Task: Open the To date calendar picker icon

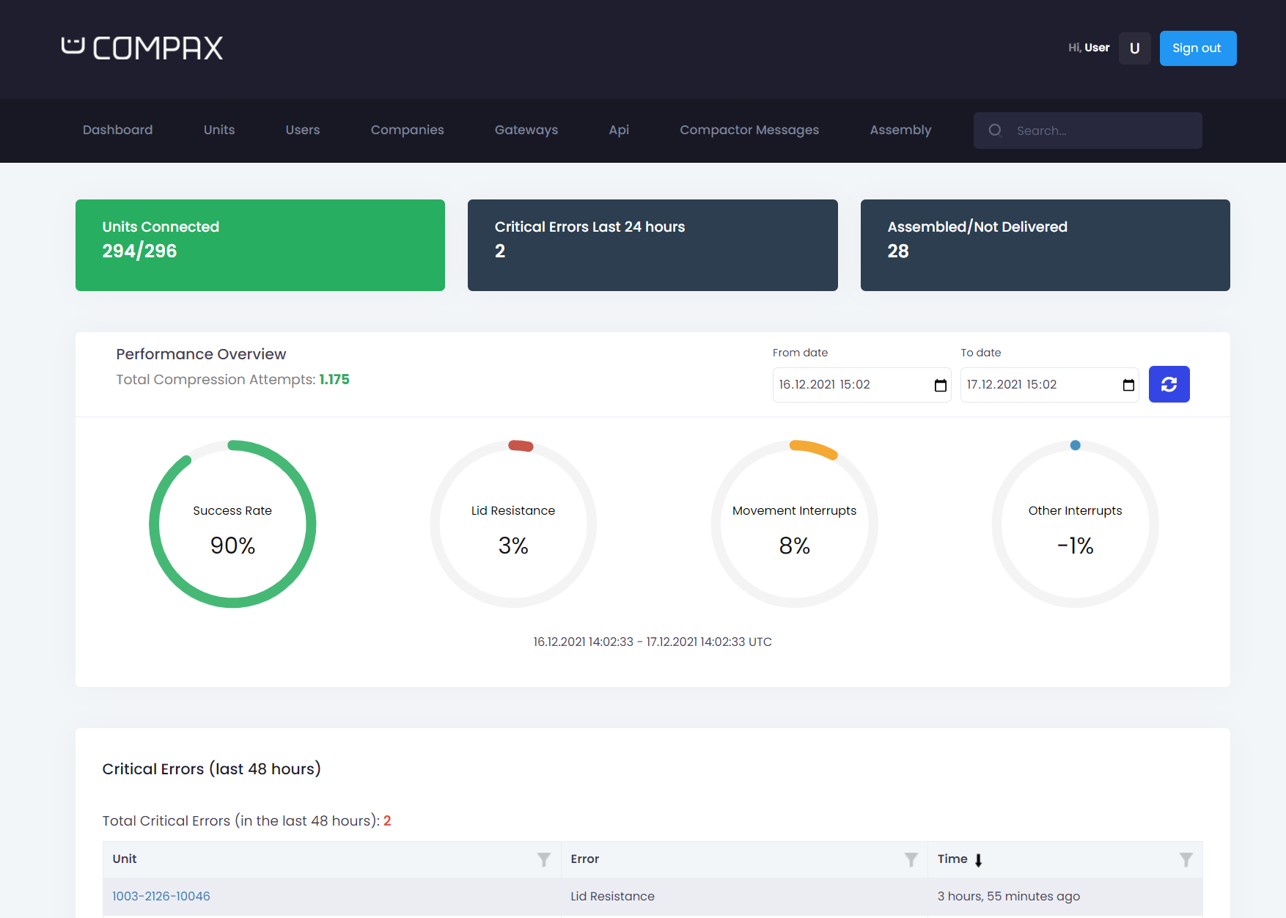Action: pos(1128,386)
